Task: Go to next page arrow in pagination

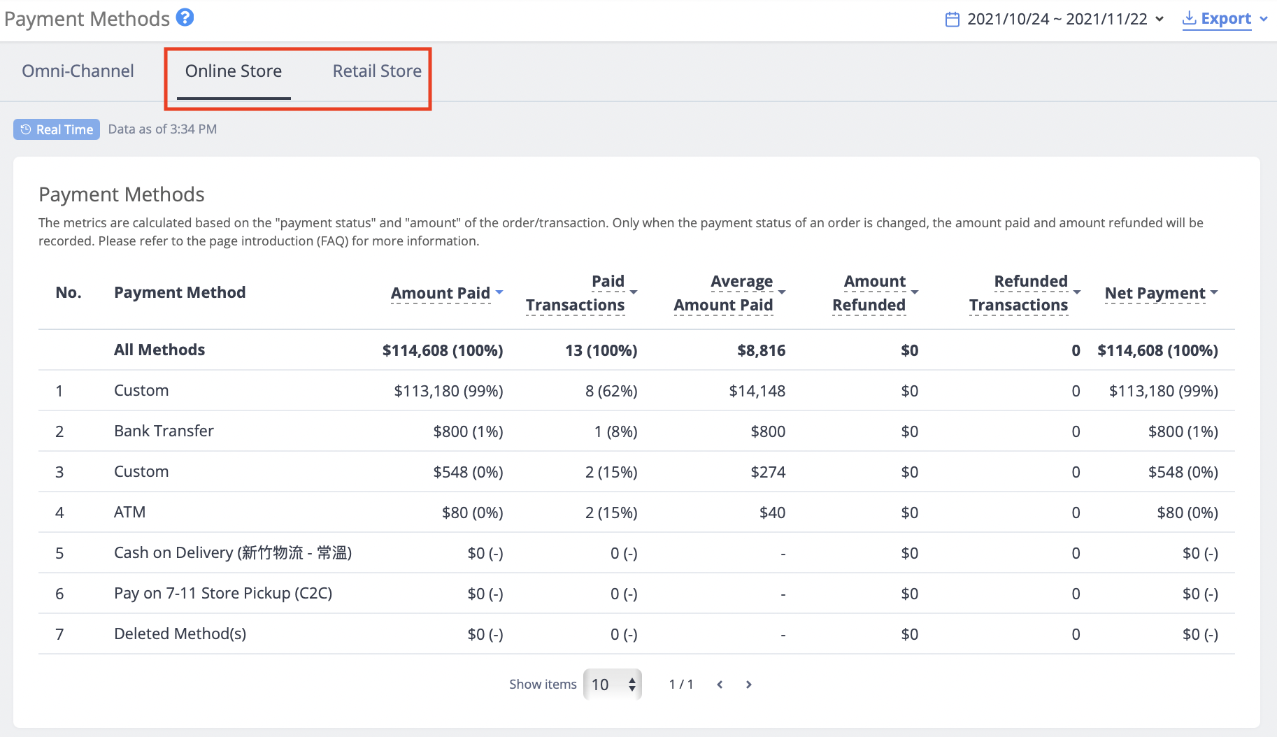Action: tap(749, 685)
